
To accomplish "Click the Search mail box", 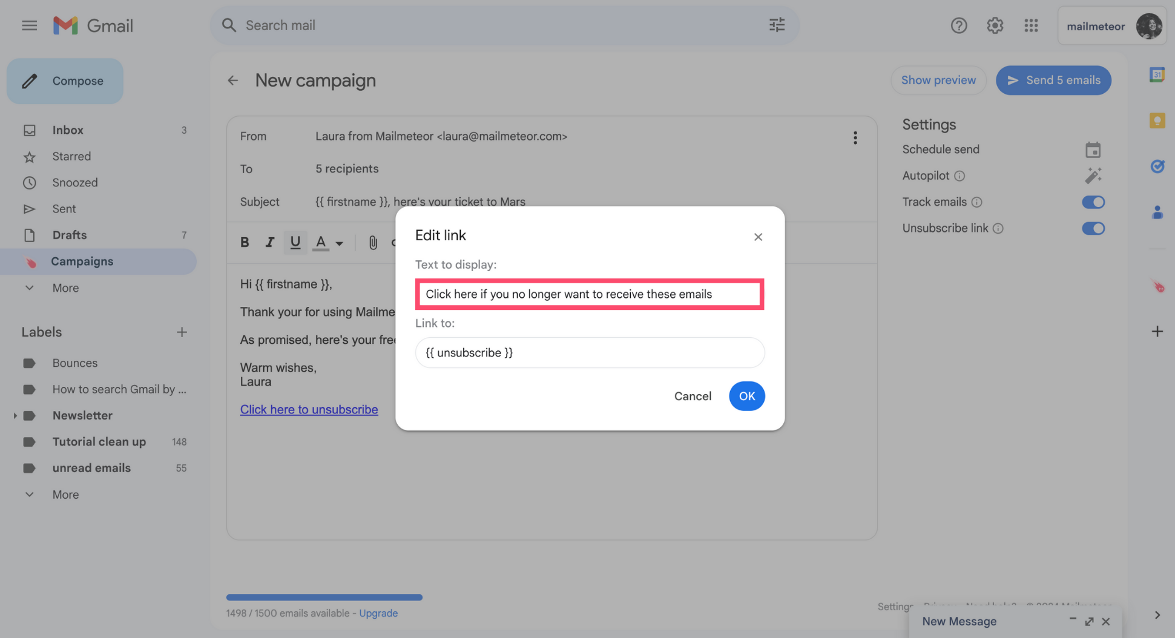I will click(x=504, y=25).
